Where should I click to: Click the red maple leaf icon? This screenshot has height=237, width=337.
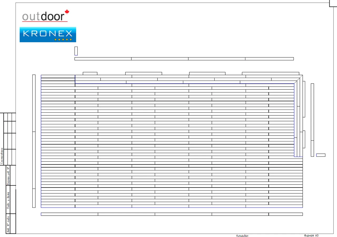(x=67, y=12)
